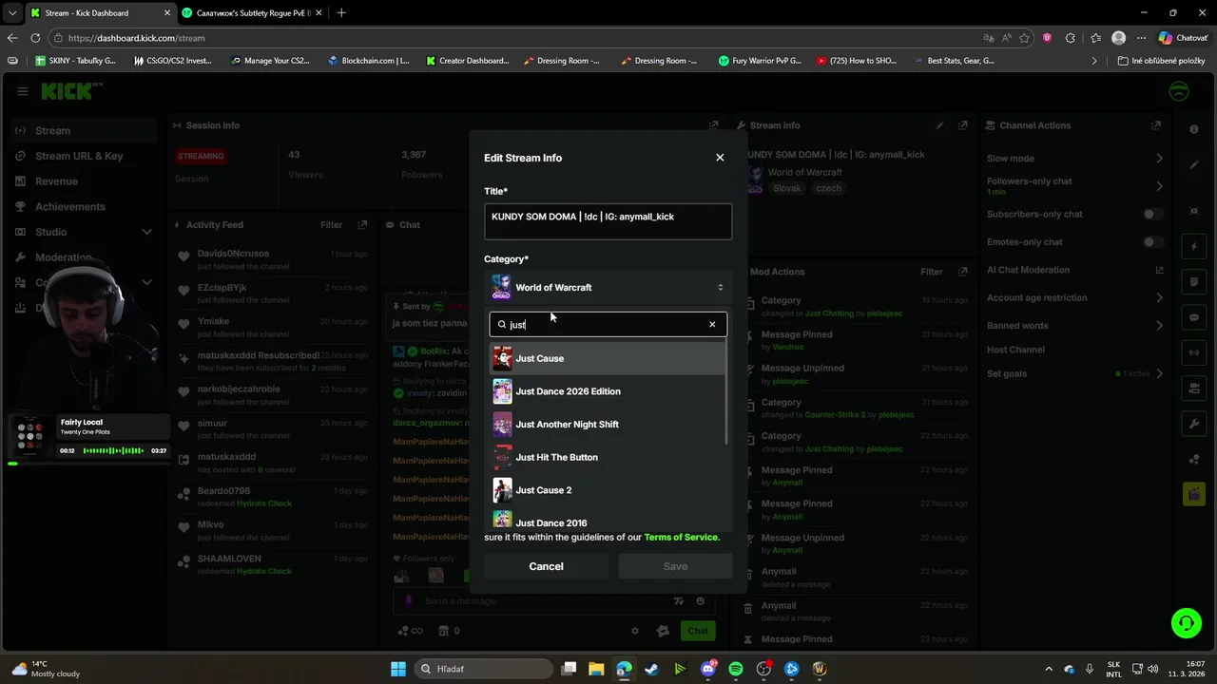Open Creator Dashboard bookmark
The image size is (1217, 684).
tap(468, 61)
